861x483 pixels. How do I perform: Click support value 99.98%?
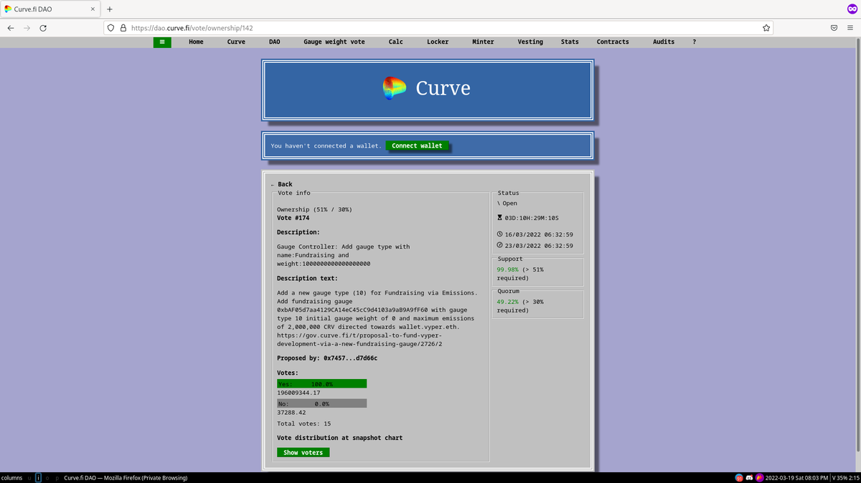508,269
